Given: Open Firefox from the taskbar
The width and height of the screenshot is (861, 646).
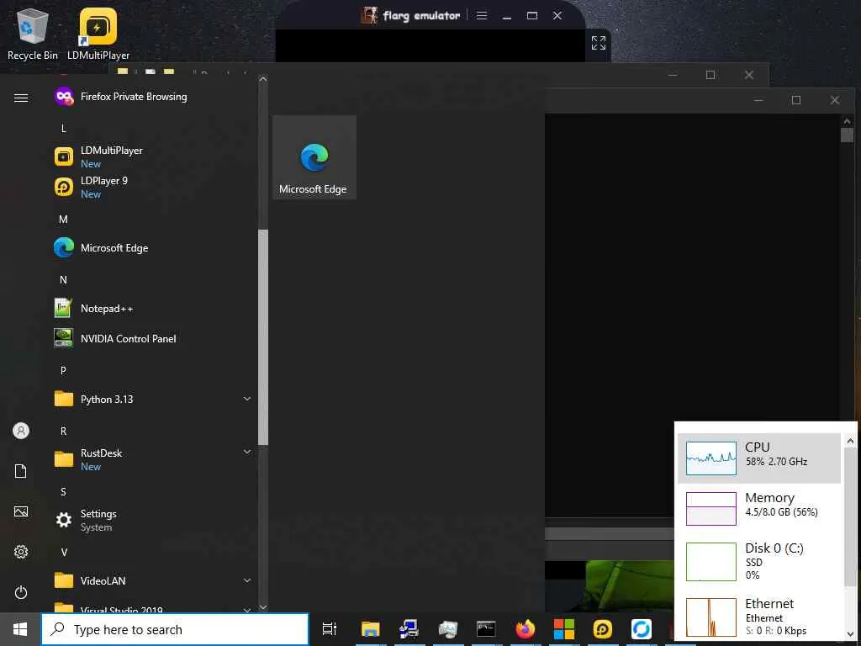Looking at the screenshot, I should tap(525, 629).
